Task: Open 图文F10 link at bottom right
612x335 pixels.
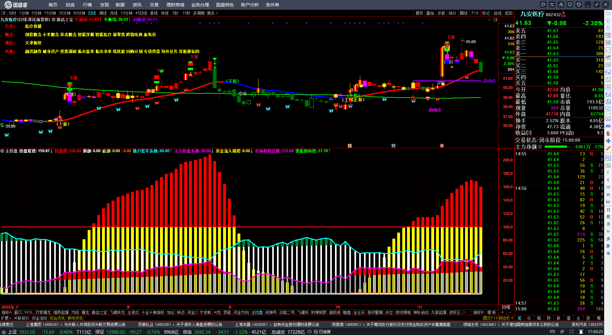Action: pyautogui.click(x=490, y=318)
